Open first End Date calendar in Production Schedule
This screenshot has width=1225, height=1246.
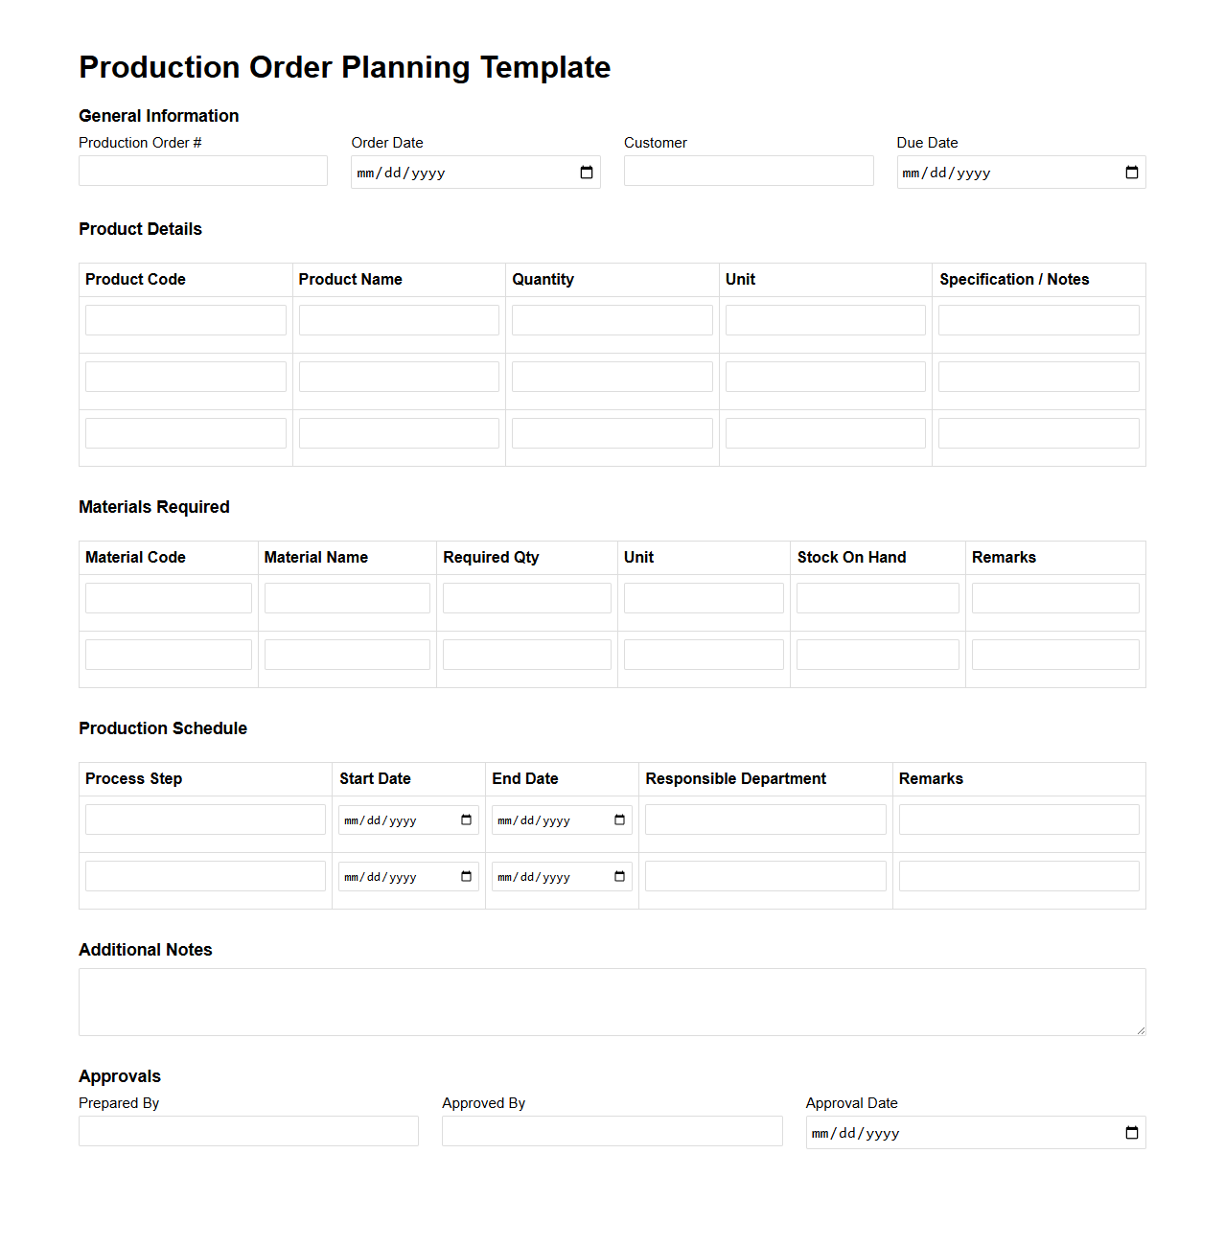tap(618, 819)
